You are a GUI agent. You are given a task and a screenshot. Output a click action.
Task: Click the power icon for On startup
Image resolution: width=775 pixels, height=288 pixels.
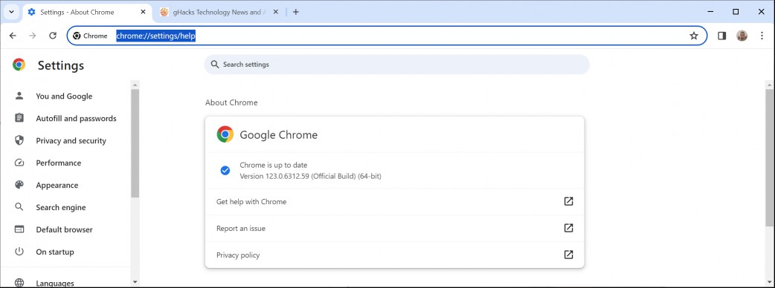(19, 252)
